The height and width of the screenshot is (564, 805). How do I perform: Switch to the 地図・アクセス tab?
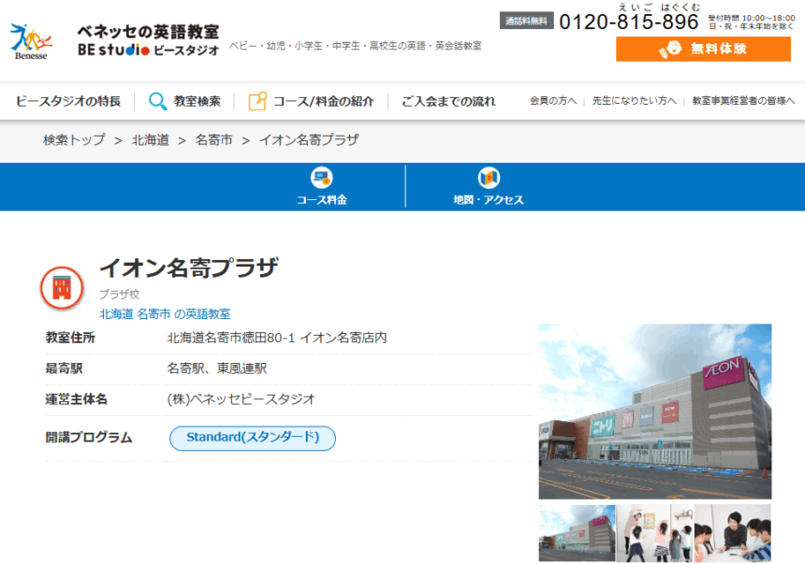tap(489, 186)
